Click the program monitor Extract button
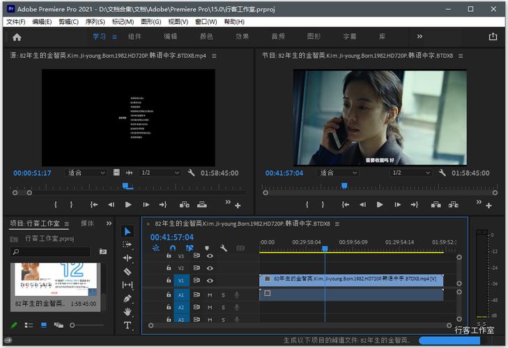508x348 pixels. tap(453, 205)
